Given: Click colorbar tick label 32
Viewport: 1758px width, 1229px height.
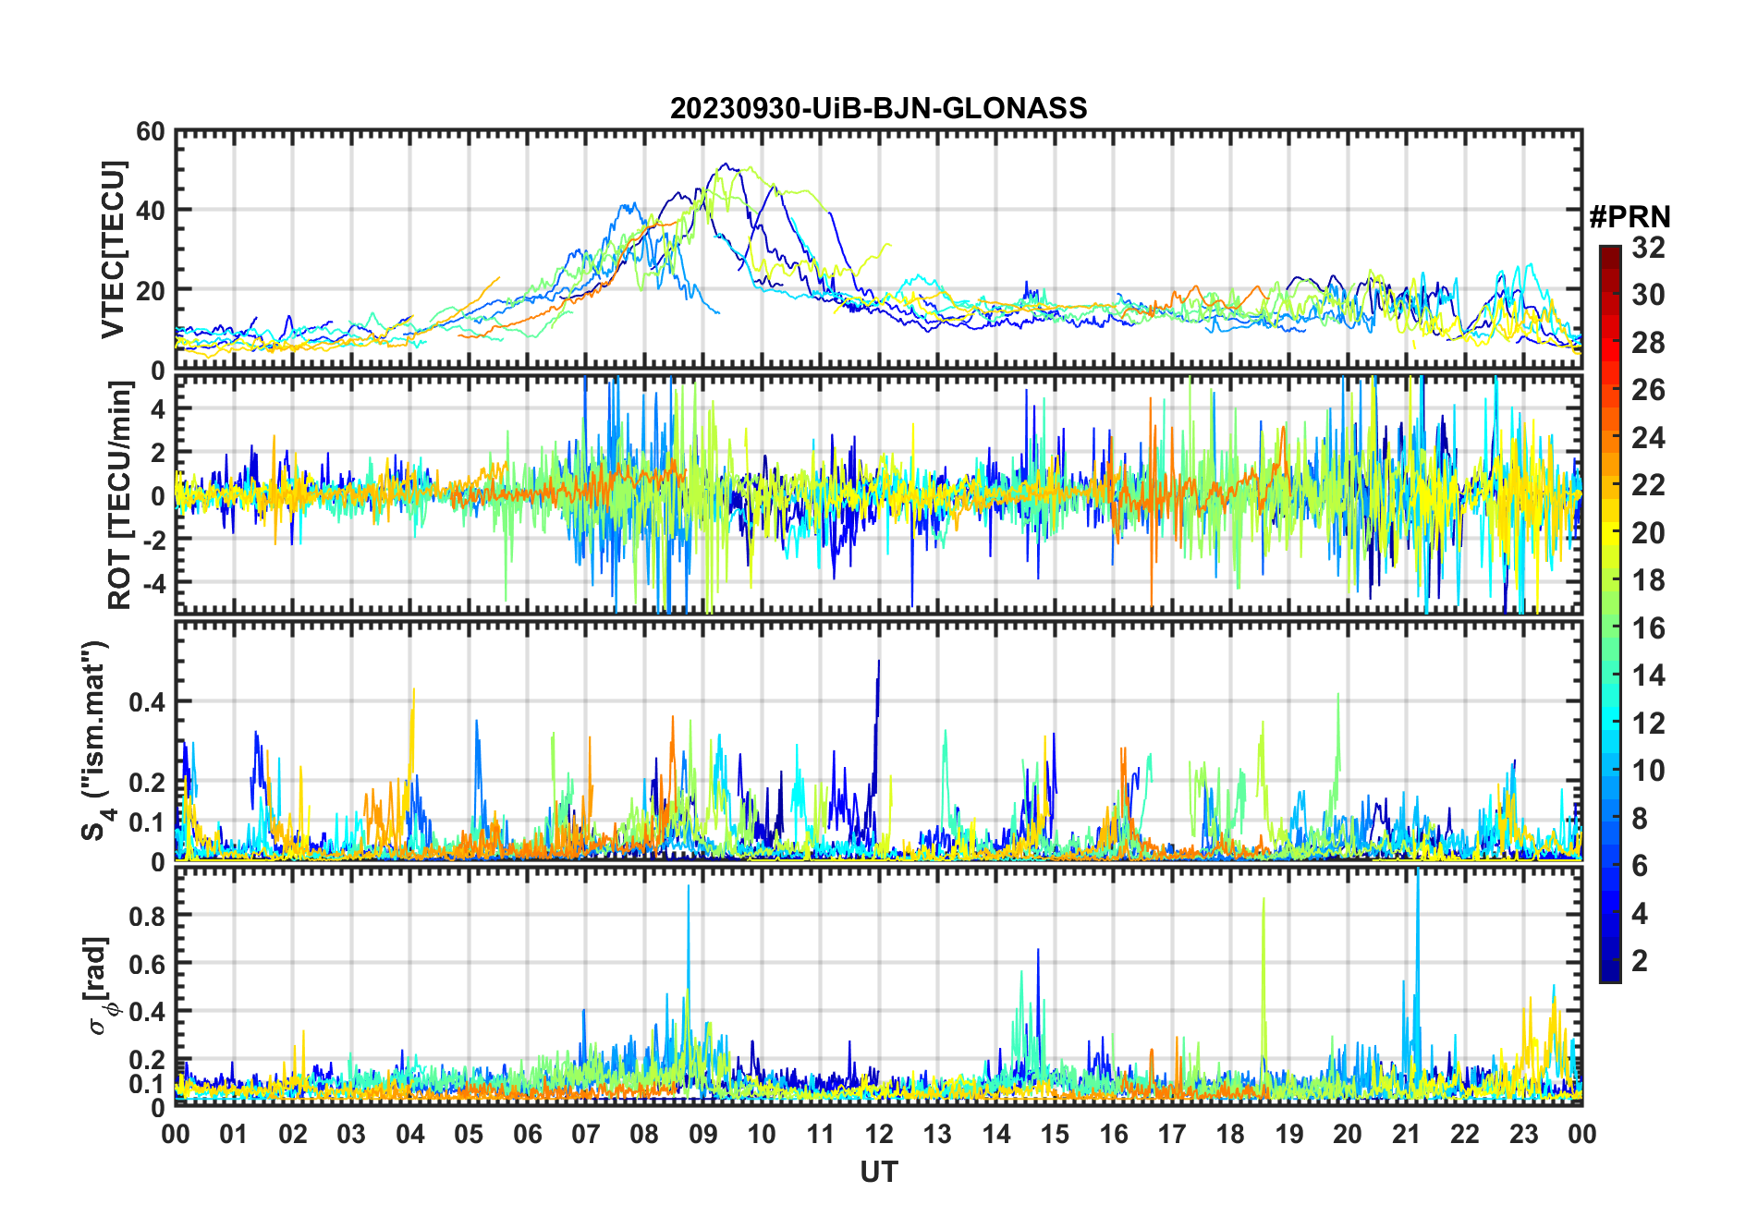Looking at the screenshot, I should click(x=1648, y=248).
